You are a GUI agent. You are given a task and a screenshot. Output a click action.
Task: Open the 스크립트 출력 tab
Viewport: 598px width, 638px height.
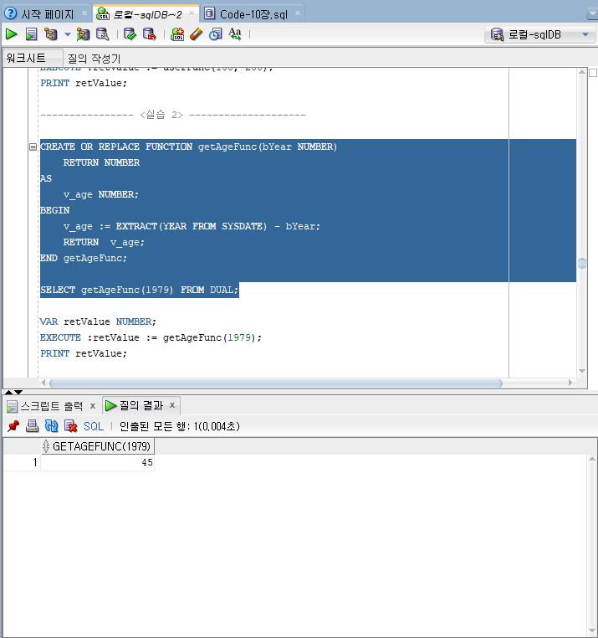pos(52,406)
